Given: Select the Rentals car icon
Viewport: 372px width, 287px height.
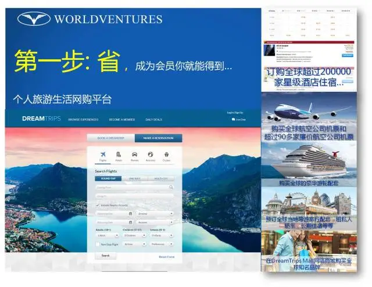Looking at the screenshot, I should pyautogui.click(x=134, y=155).
